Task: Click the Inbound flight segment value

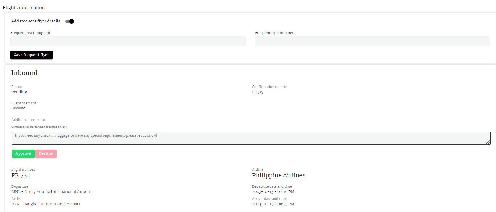Action: [x=18, y=108]
